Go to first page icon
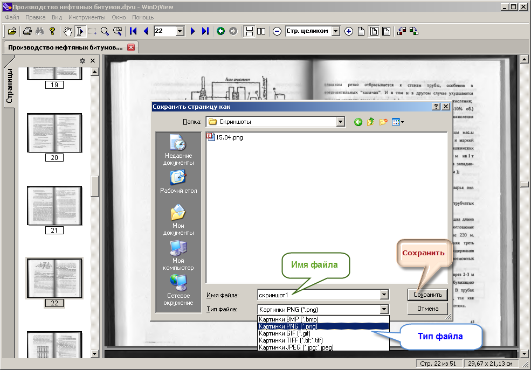The image size is (531, 370). pyautogui.click(x=133, y=31)
